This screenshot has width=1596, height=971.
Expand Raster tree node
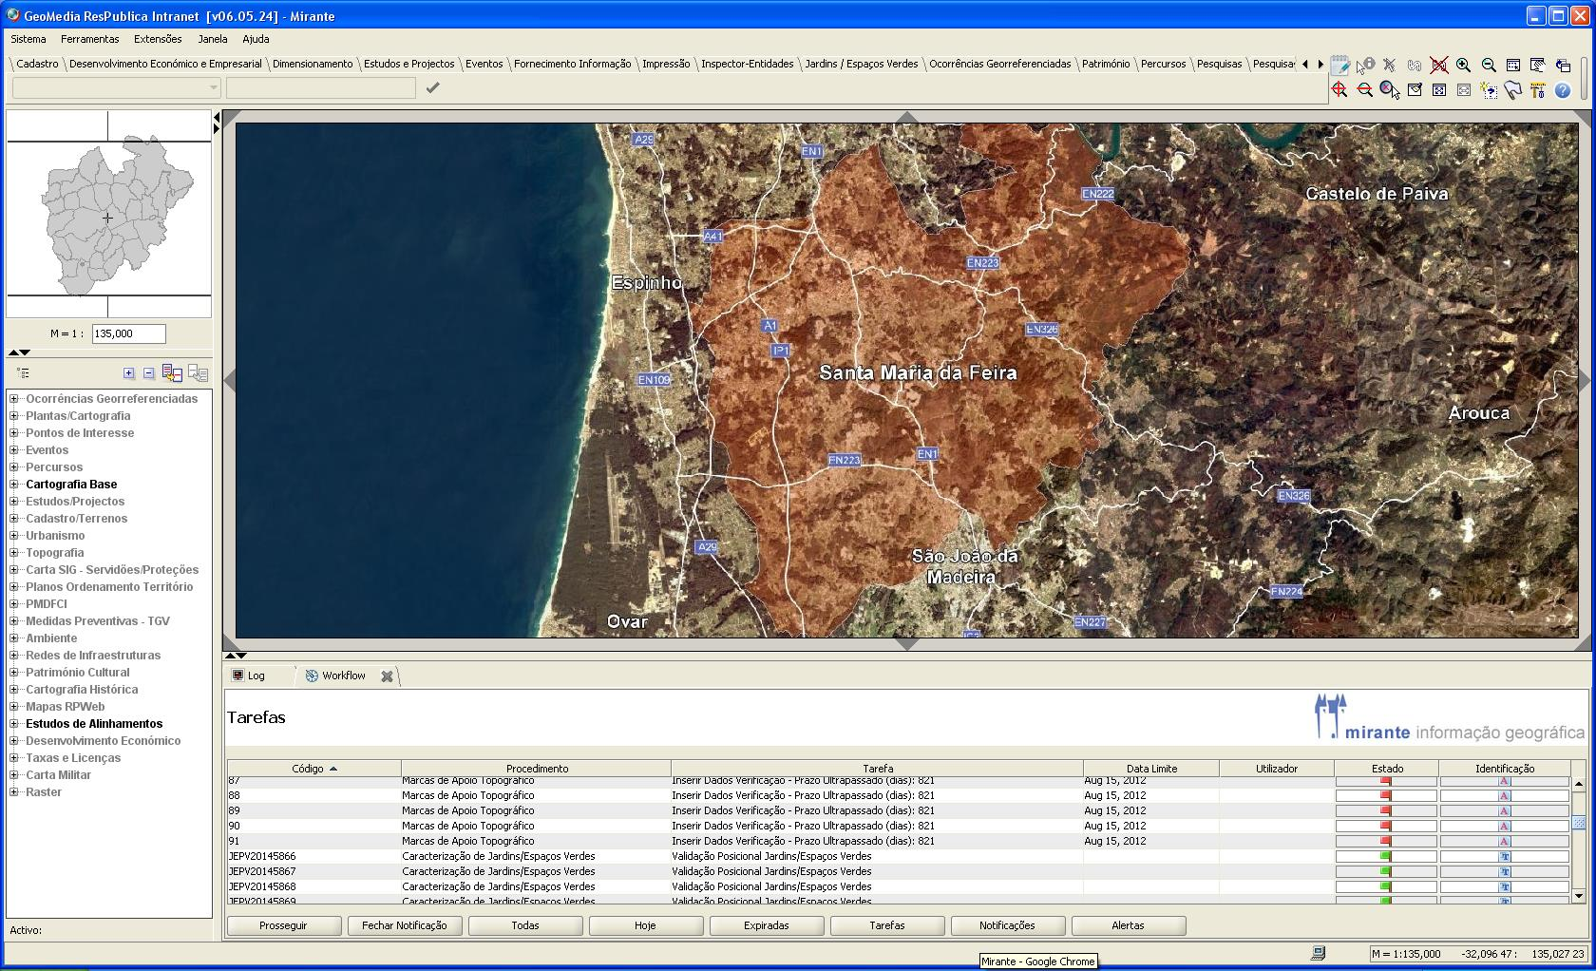[x=14, y=792]
